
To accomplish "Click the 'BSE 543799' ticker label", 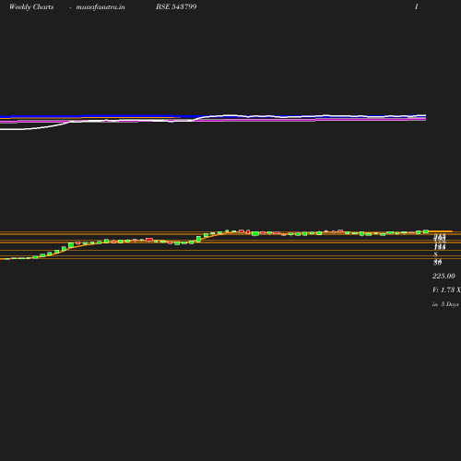I will click(x=176, y=6).
